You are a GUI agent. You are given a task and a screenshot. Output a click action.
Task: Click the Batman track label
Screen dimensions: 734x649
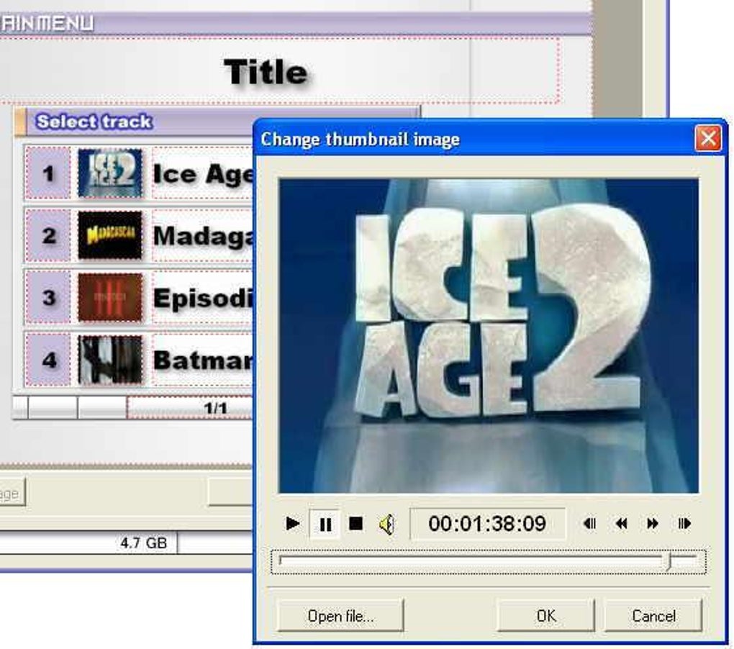pyautogui.click(x=203, y=360)
